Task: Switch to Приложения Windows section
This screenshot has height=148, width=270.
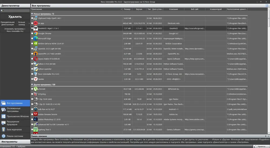Action: 15,116
